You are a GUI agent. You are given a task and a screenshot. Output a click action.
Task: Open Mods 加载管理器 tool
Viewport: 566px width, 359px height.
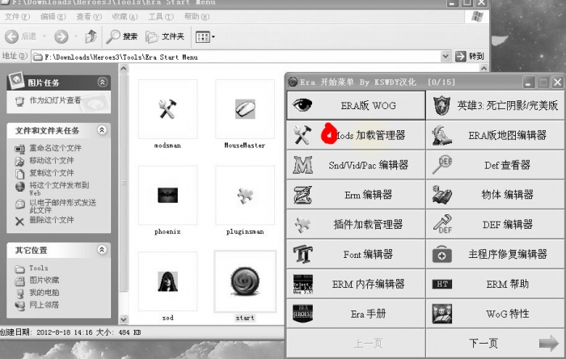pyautogui.click(x=356, y=135)
